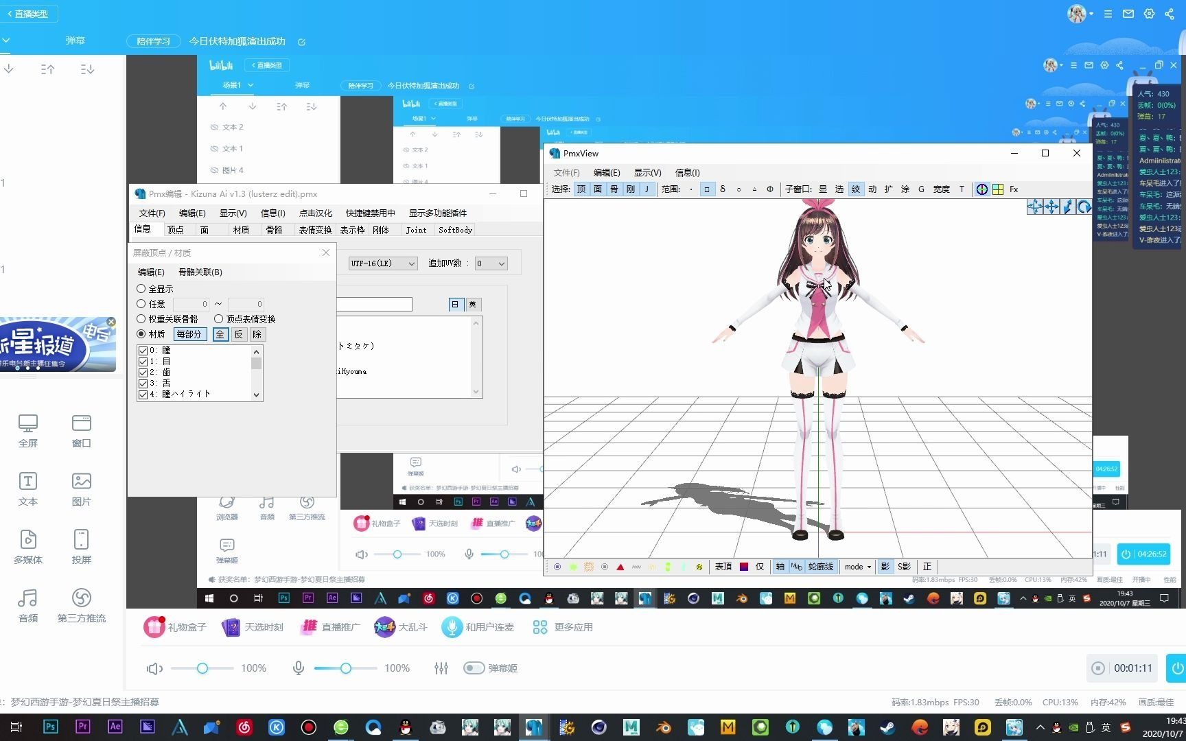Click the rotate camera arrow icon
The width and height of the screenshot is (1186, 741).
pyautogui.click(x=1084, y=207)
